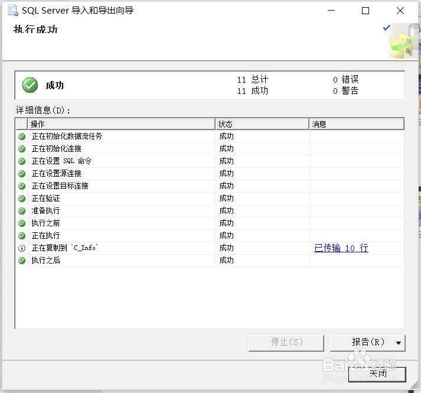The width and height of the screenshot is (421, 393).
Task: Select the 正在设置源连接 row text
Action: tap(56, 173)
